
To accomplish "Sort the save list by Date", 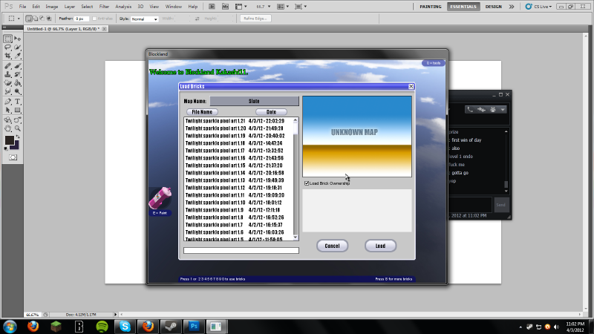I will click(x=271, y=112).
